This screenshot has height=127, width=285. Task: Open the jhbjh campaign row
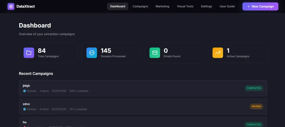pos(143,88)
